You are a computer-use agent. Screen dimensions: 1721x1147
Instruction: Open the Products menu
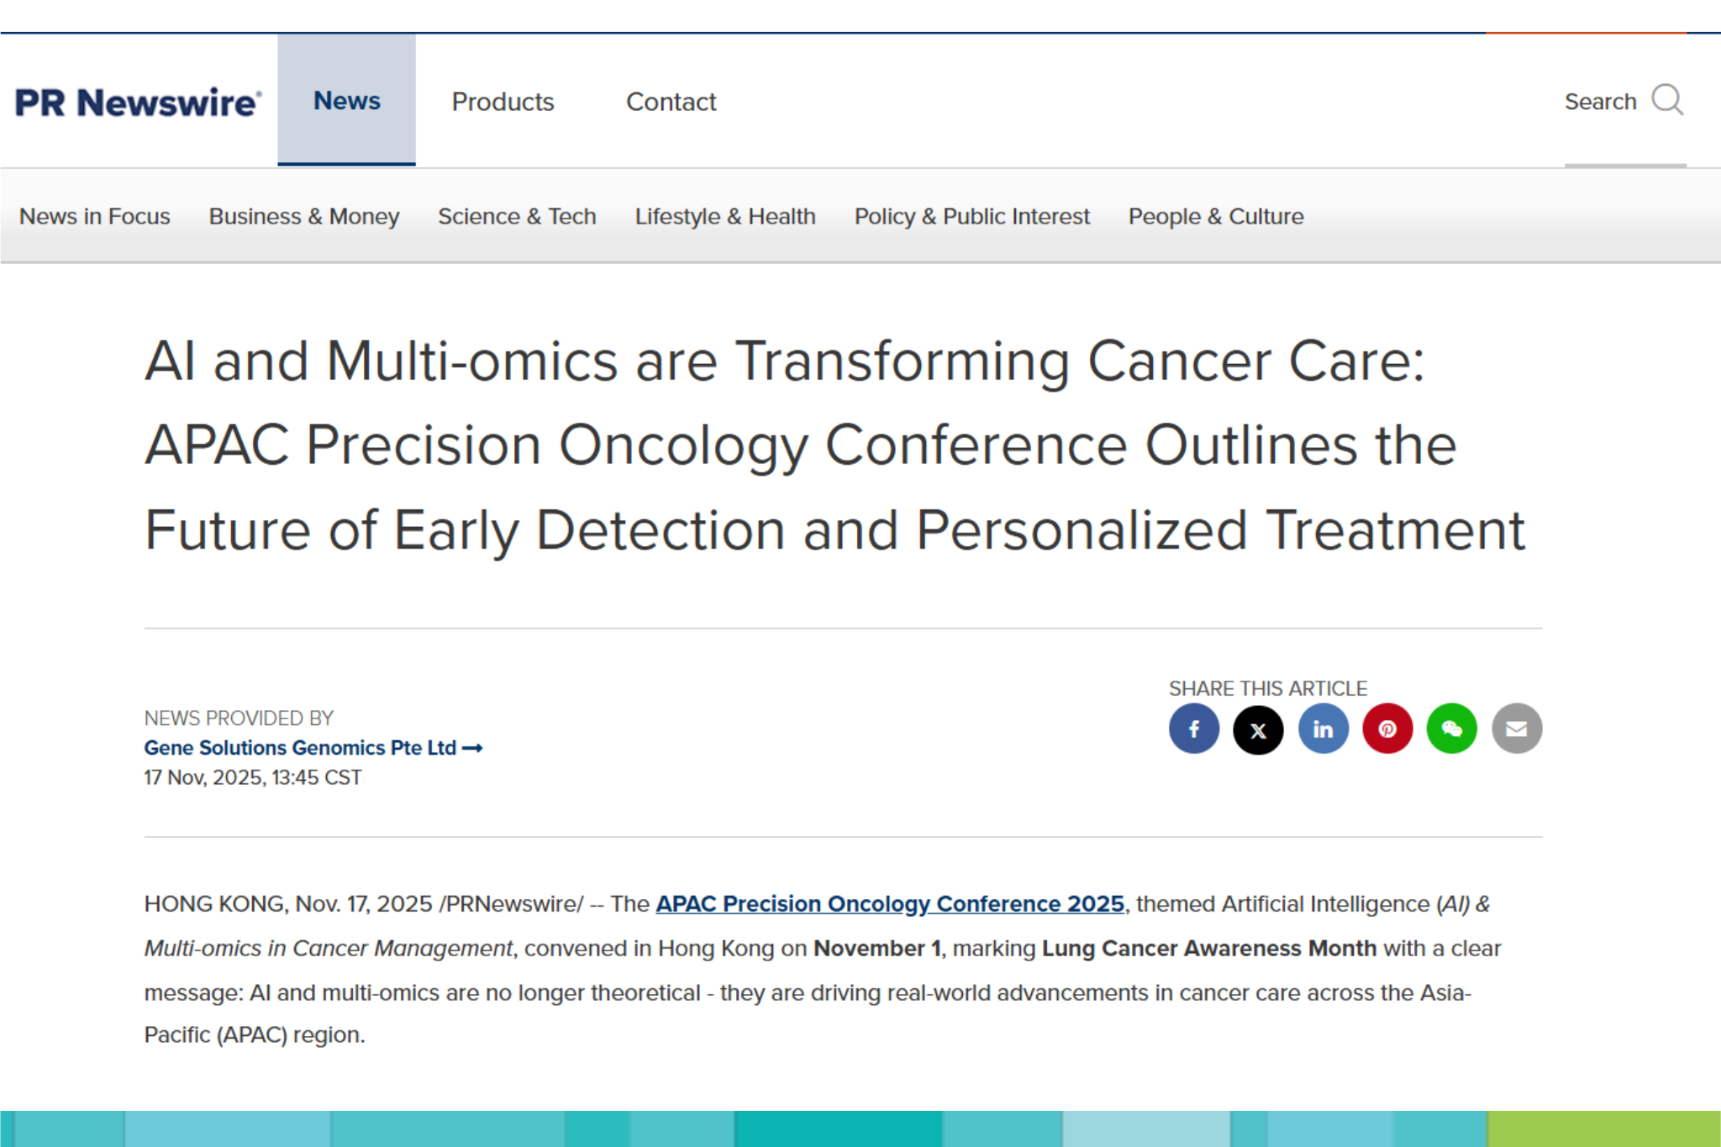[503, 102]
